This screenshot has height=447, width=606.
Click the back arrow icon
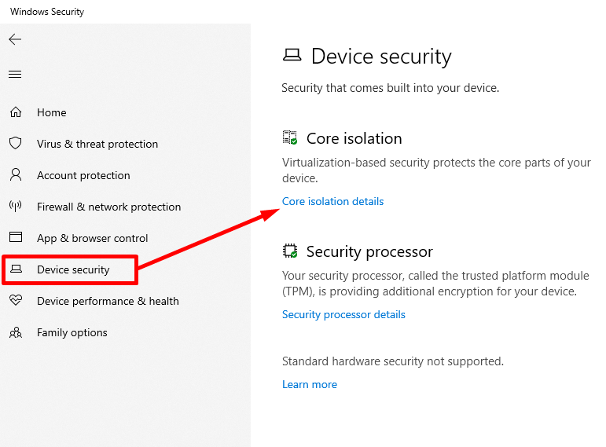pos(15,39)
